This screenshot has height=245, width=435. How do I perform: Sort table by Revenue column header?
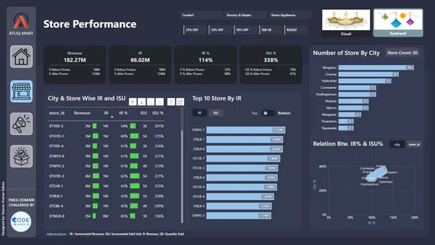(82, 113)
